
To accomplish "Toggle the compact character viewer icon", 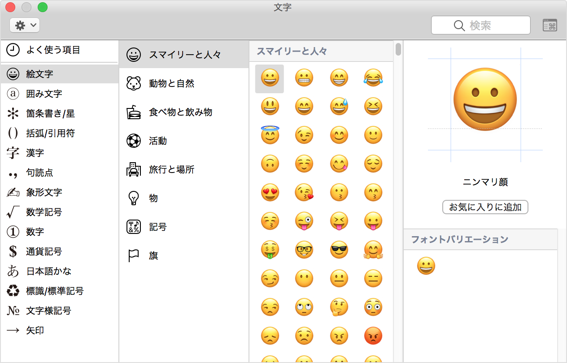I will pos(550,26).
